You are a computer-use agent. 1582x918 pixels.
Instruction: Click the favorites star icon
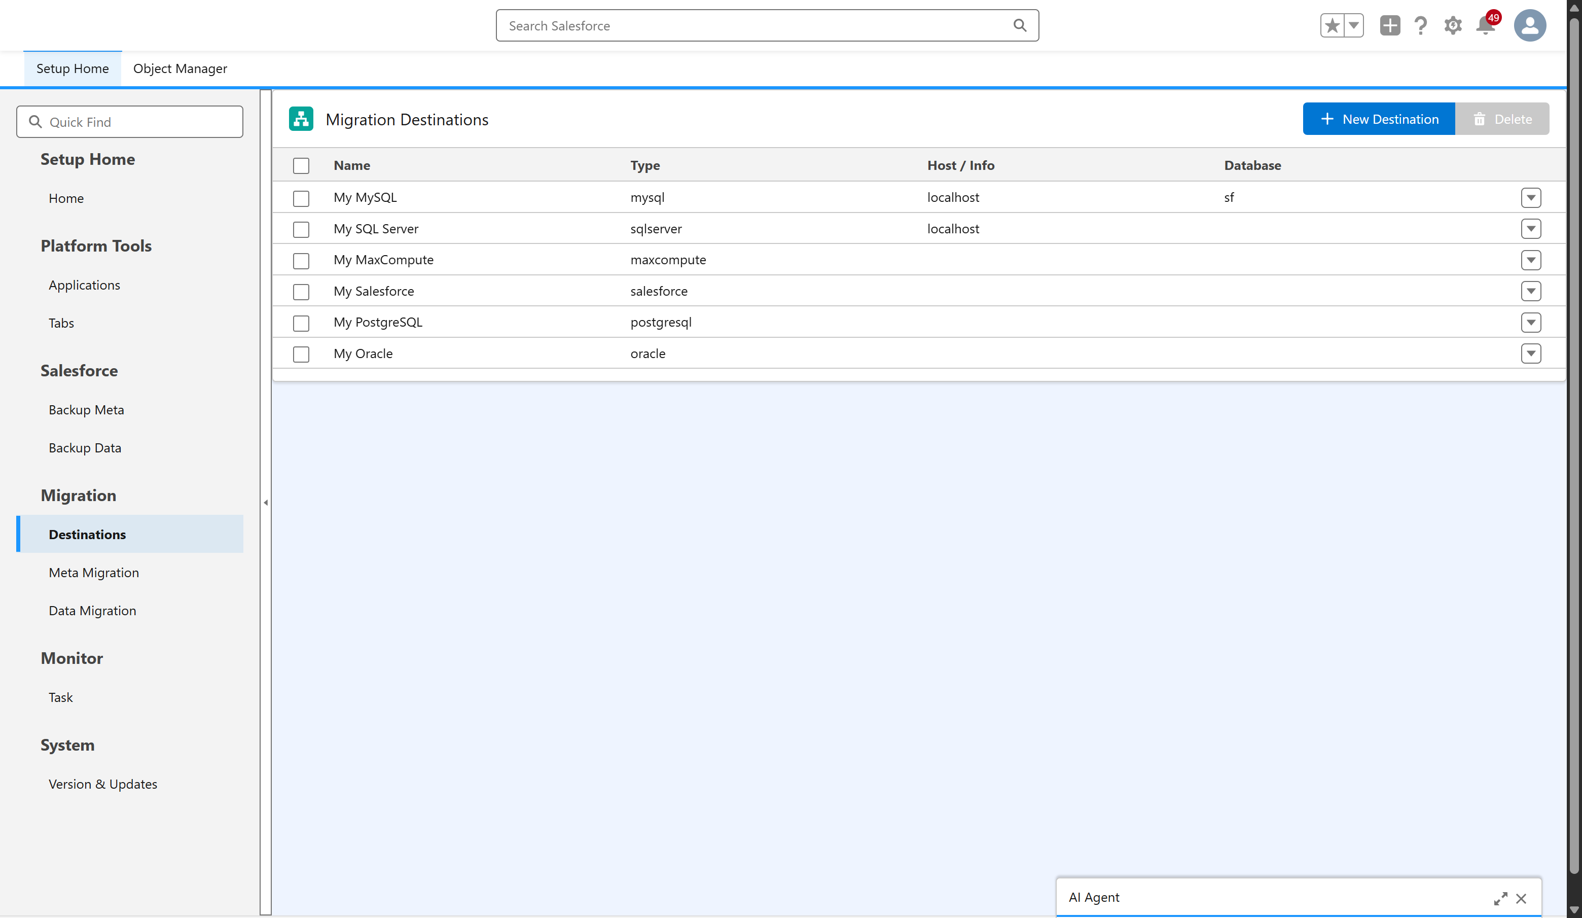point(1332,26)
